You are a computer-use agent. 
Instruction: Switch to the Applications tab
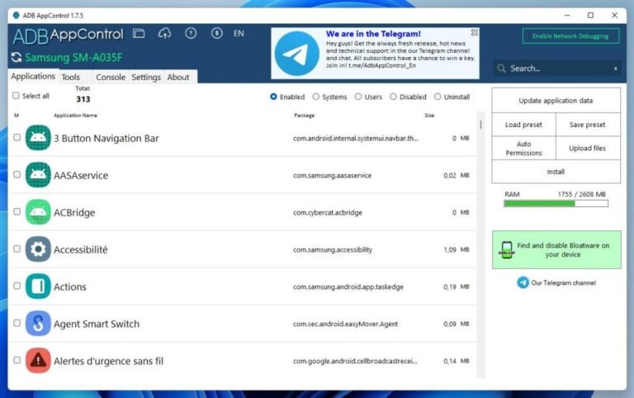tap(33, 76)
